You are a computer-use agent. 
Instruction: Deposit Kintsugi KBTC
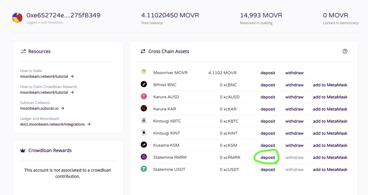click(x=268, y=121)
